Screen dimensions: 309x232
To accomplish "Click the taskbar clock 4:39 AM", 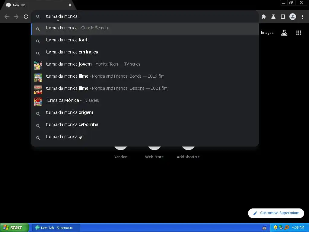I will (x=298, y=228).
